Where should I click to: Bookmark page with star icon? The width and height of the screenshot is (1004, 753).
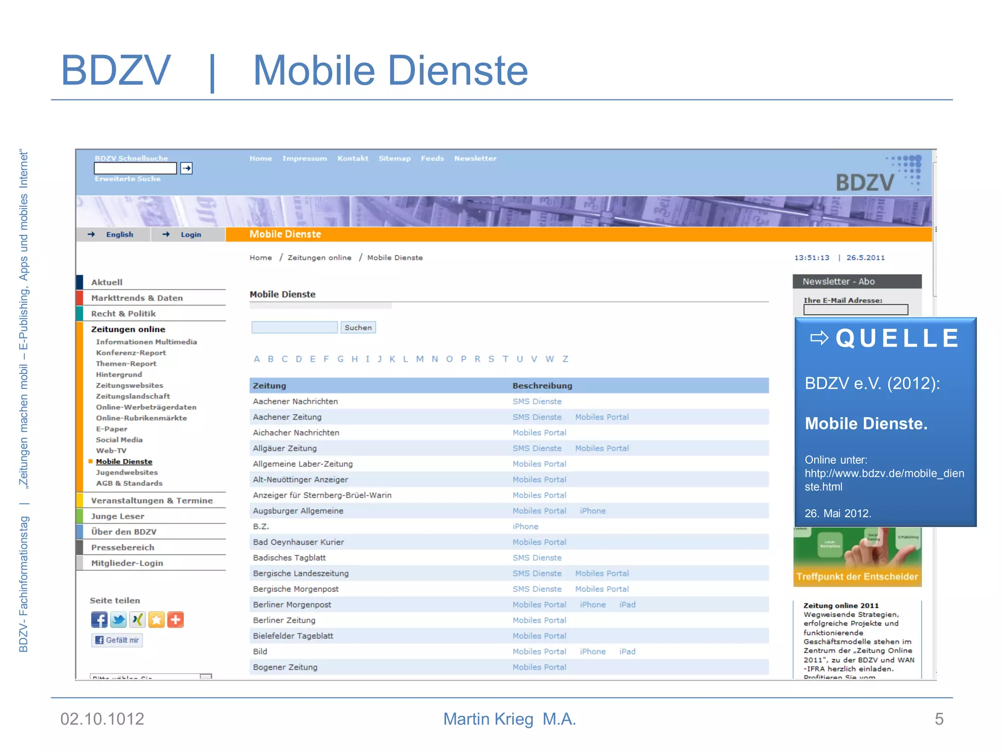click(x=156, y=620)
